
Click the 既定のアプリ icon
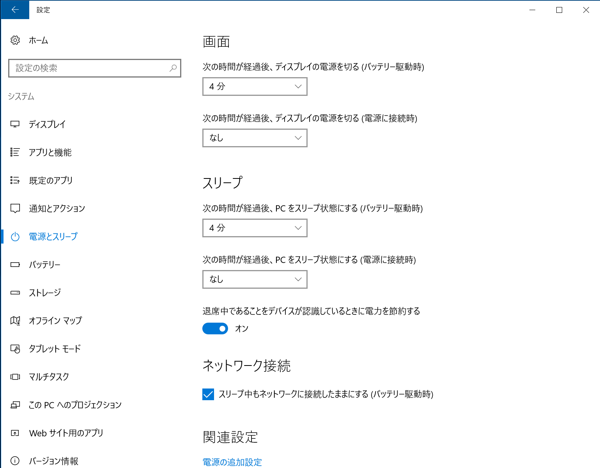(15, 180)
